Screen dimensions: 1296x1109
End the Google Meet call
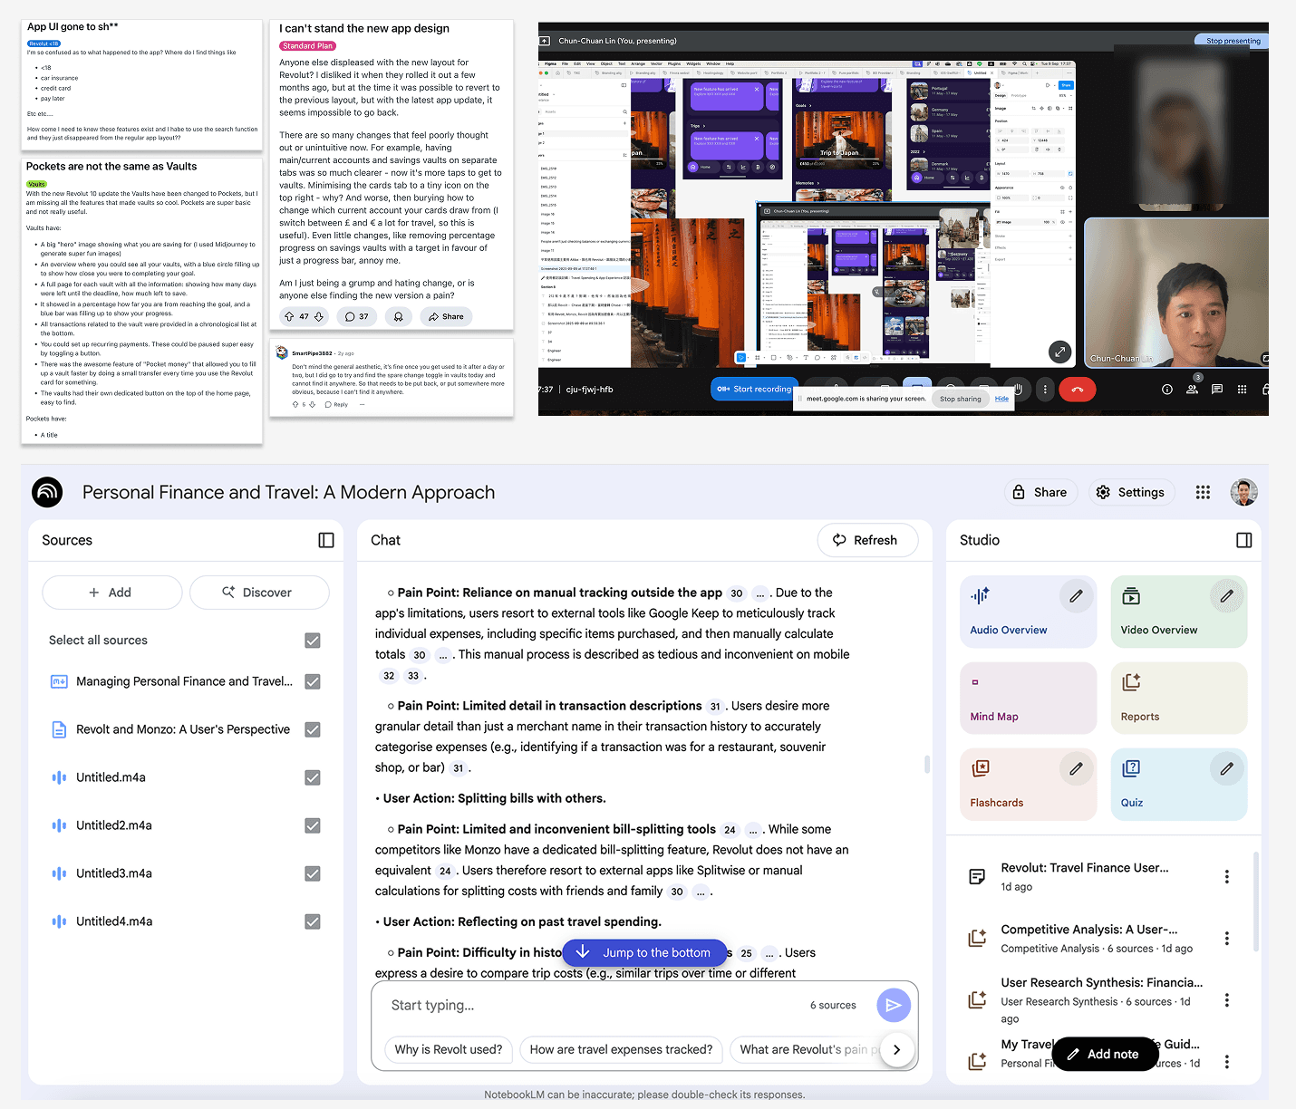pyautogui.click(x=1077, y=390)
